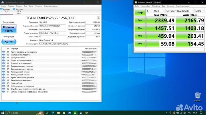Click the 52 °C temperature indicator

coord(9,42)
